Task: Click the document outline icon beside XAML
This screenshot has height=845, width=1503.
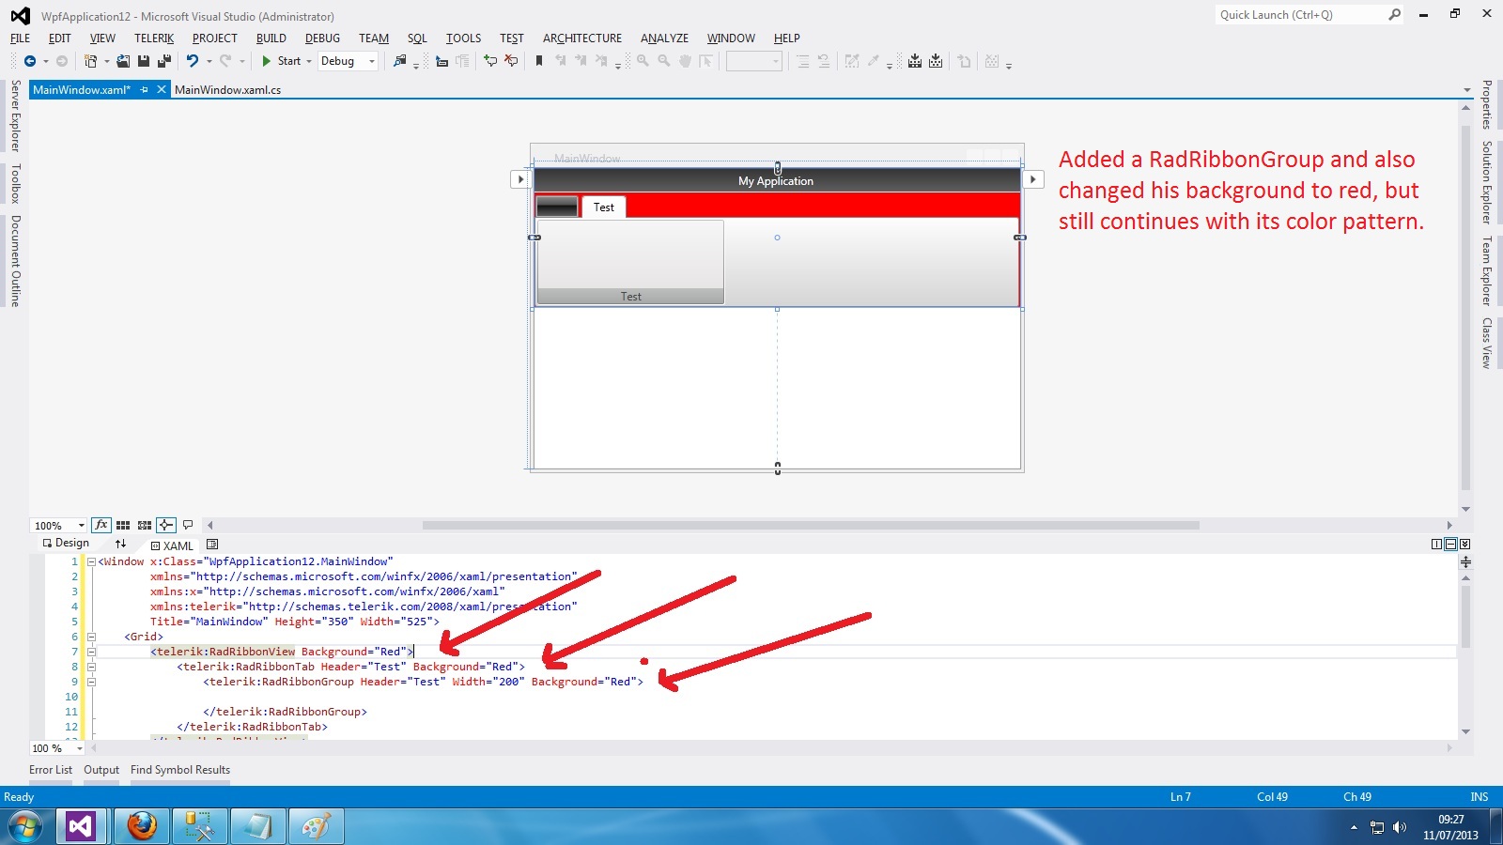Action: pyautogui.click(x=212, y=545)
